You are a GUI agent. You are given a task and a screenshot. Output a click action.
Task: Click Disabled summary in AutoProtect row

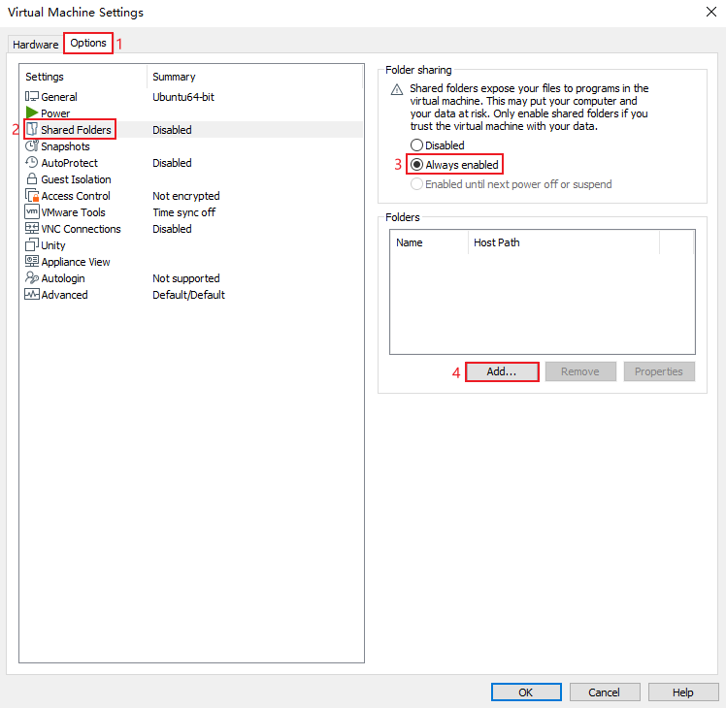(172, 163)
